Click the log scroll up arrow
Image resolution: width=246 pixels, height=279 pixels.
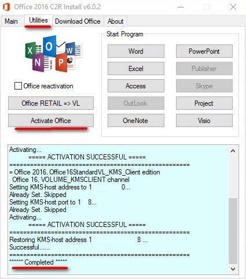point(233,151)
